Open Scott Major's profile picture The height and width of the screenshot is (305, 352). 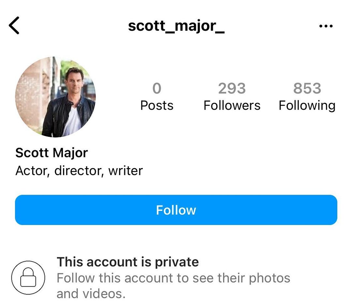(x=55, y=97)
